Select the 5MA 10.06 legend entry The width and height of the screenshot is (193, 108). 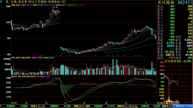(x=15, y=5)
